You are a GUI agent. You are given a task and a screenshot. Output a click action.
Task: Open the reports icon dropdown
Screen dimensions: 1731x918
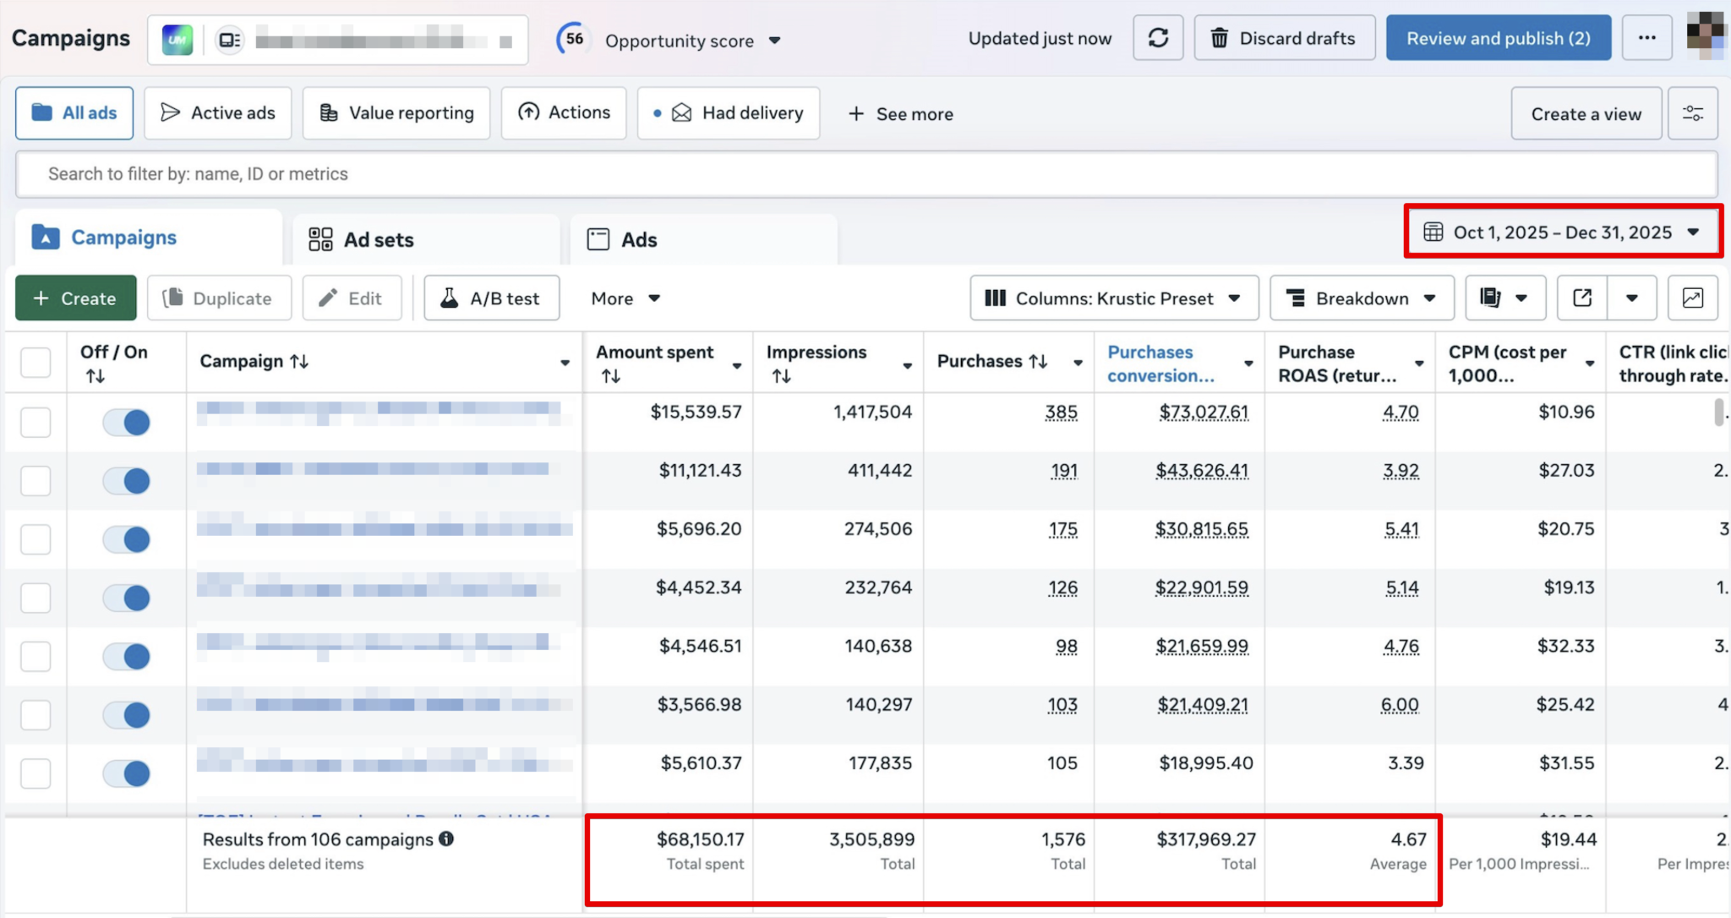pos(1504,298)
